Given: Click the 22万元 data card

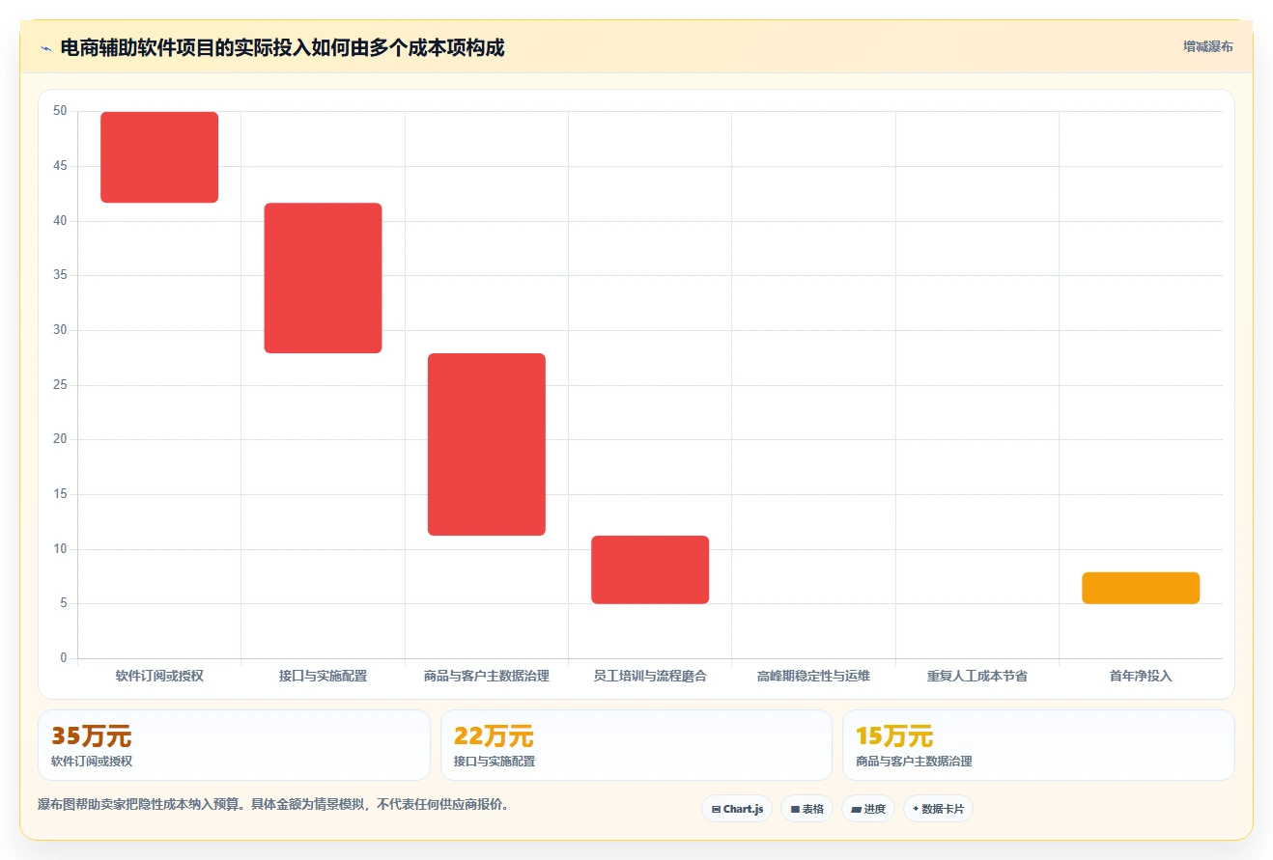Looking at the screenshot, I should [636, 745].
